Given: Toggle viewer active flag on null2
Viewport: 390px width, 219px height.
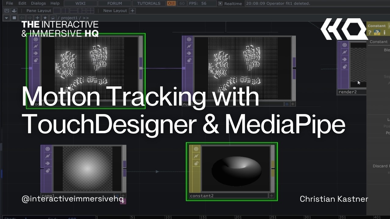Looking at the screenshot, I should [x=189, y=39].
